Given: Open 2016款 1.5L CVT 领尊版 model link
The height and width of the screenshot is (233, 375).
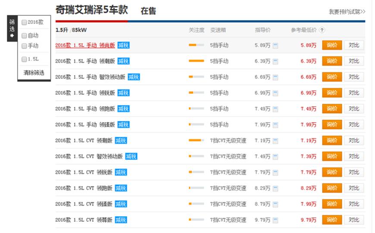Looking at the screenshot, I should point(84,220).
